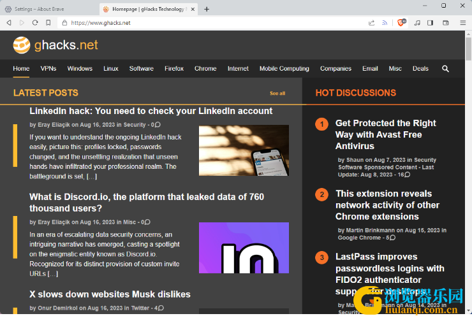The width and height of the screenshot is (472, 316).
Task: Open the Companies navigation item
Action: [x=336, y=69]
